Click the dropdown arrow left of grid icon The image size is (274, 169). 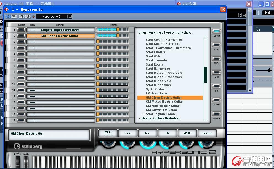254,13
